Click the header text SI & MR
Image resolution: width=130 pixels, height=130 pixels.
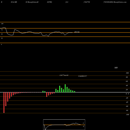14,2
